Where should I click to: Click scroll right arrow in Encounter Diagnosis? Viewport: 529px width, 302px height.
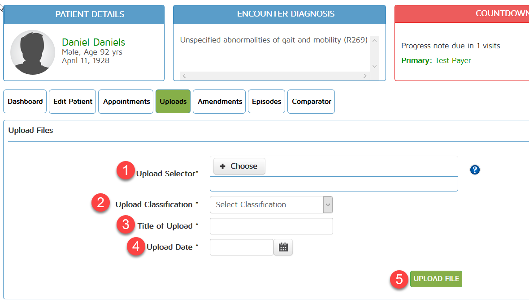pyautogui.click(x=365, y=76)
